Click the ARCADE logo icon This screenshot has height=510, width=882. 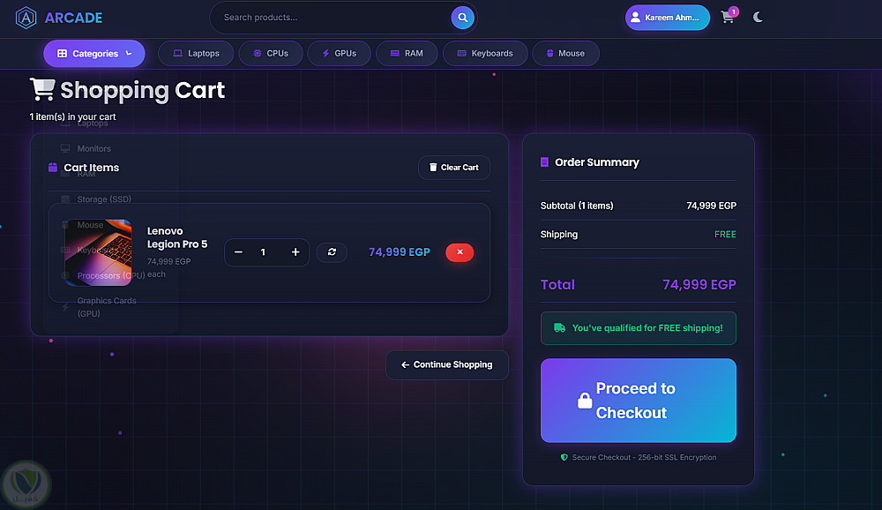[x=26, y=18]
